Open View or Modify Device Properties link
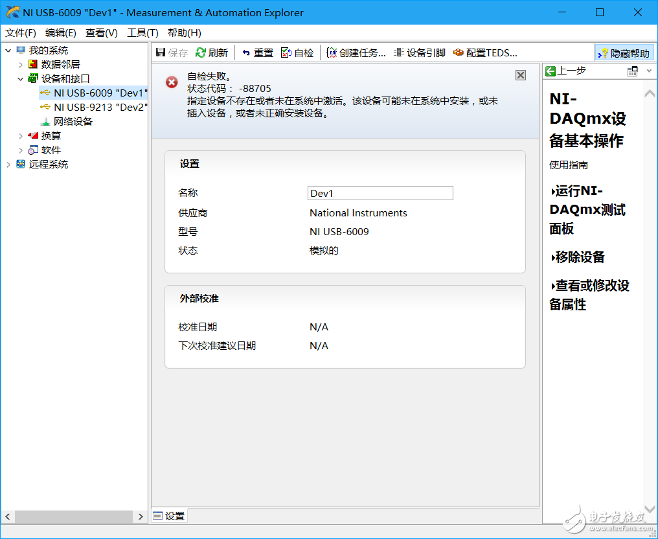658x539 pixels. 589,295
